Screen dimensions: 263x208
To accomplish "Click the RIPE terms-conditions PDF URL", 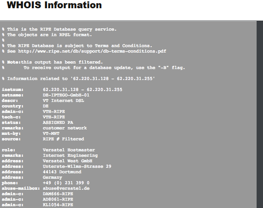I will tap(92, 51).
